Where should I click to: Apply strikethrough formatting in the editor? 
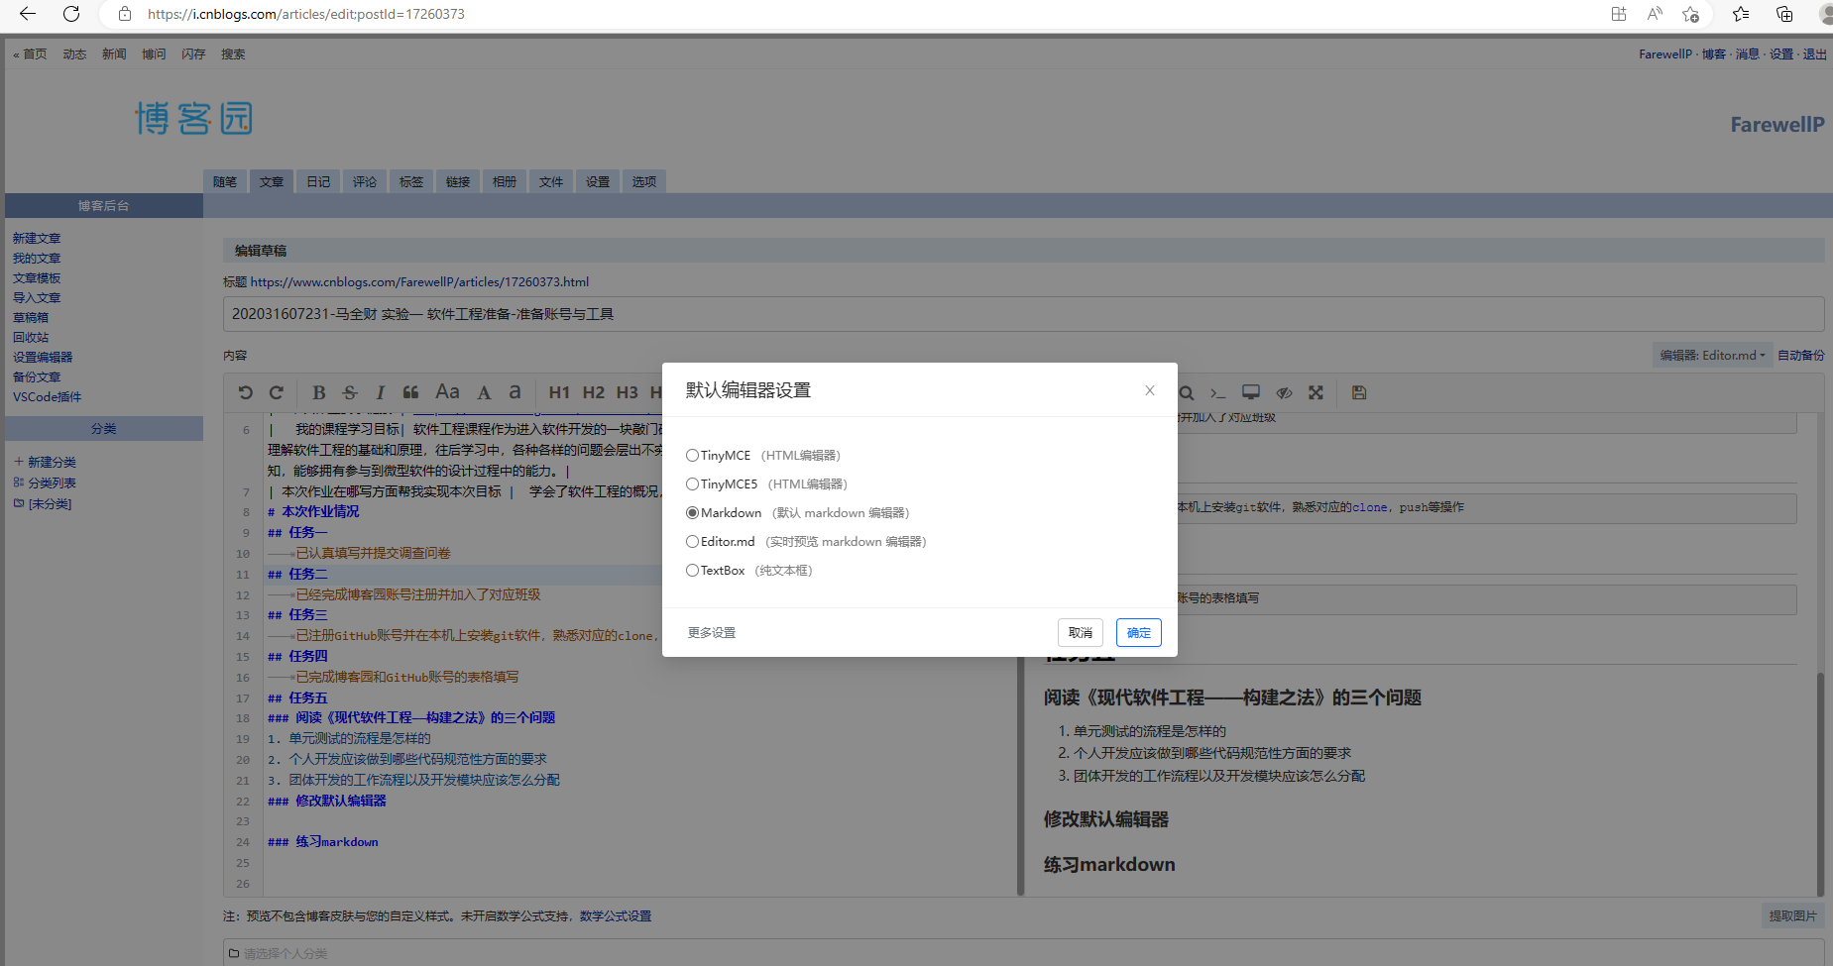pos(350,392)
